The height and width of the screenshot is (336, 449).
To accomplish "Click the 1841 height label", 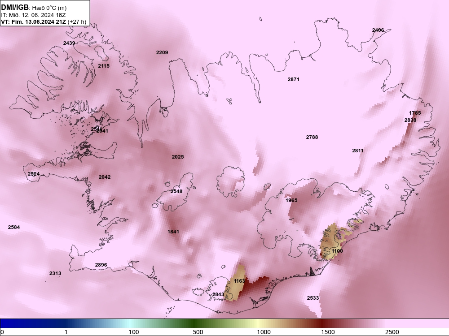I will [x=173, y=232].
